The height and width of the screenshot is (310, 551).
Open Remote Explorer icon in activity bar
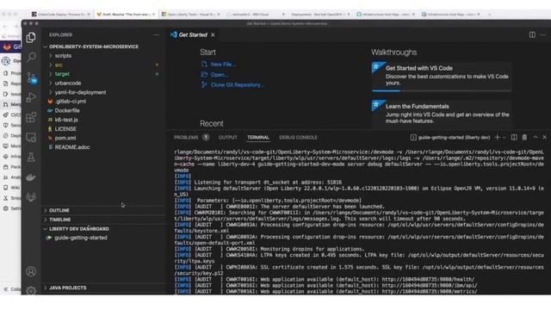pyautogui.click(x=31, y=138)
